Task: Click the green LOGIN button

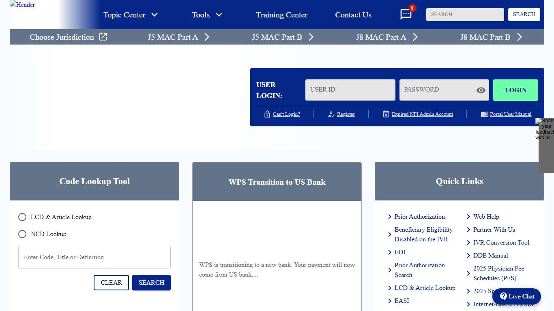Action: point(515,90)
